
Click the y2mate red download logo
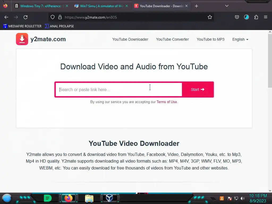22,39
